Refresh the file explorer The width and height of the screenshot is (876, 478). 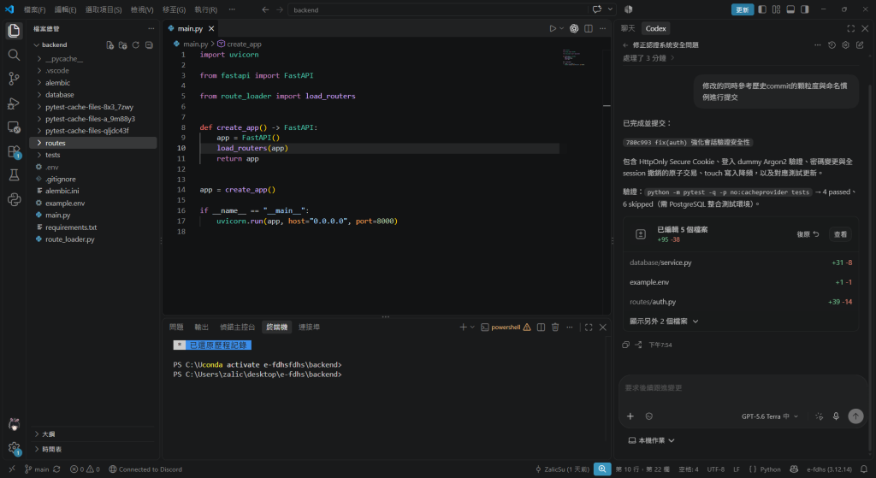point(136,45)
